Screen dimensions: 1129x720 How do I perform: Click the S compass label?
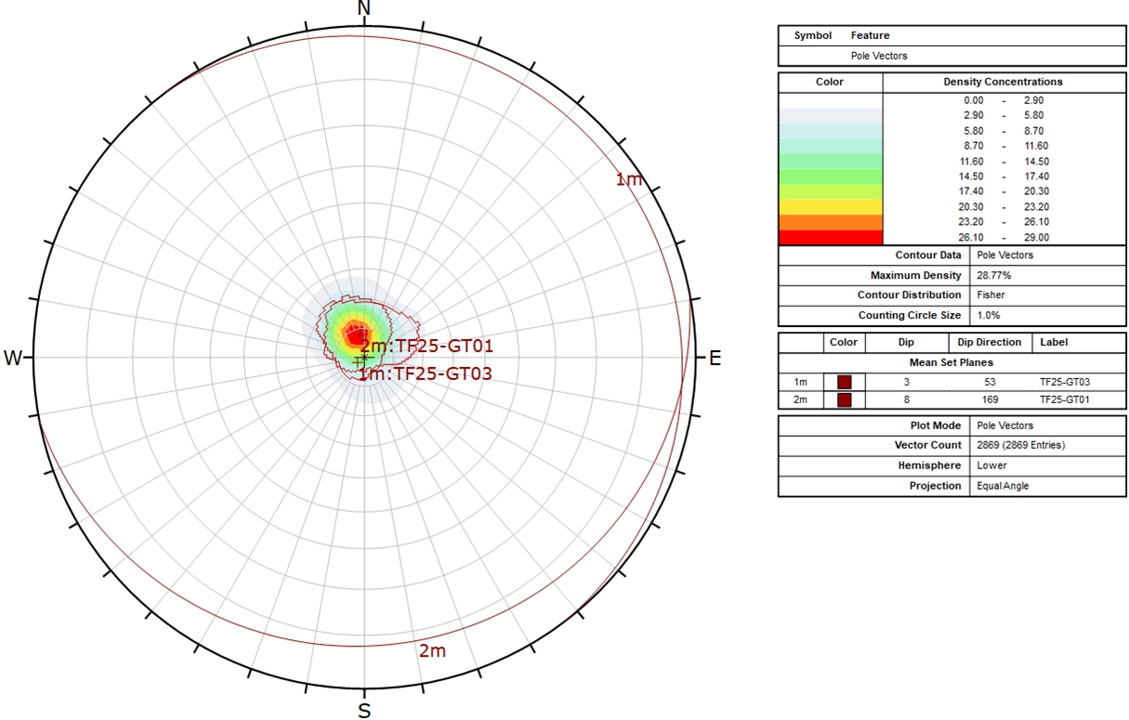[364, 711]
